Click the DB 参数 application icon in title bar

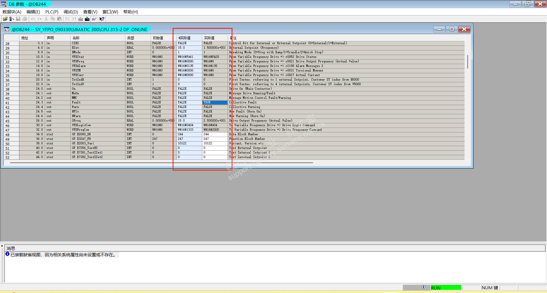(x=4, y=4)
